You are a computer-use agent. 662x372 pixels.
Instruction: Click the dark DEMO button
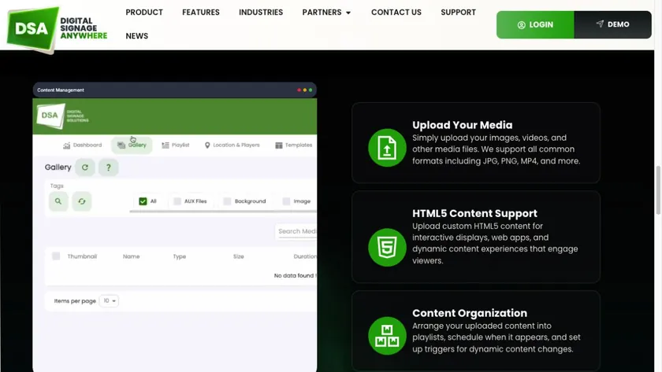(x=612, y=25)
